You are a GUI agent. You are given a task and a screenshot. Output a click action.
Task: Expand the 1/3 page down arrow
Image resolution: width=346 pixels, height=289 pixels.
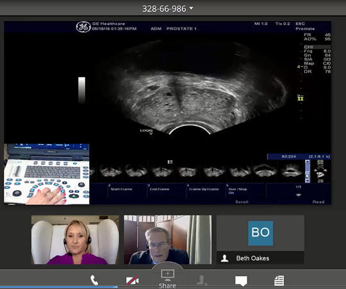coord(299,195)
